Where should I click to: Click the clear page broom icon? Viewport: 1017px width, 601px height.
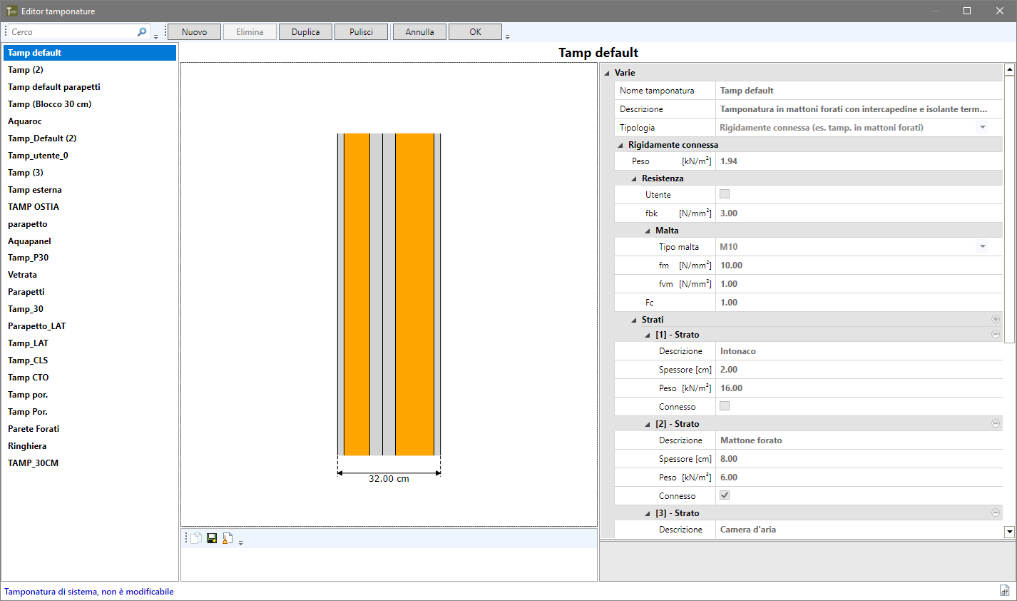pyautogui.click(x=228, y=538)
